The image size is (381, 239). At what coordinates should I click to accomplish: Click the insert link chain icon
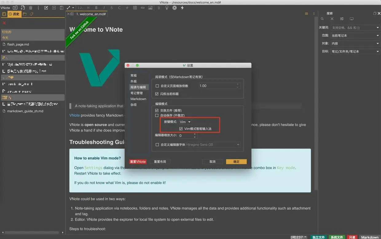point(143,8)
